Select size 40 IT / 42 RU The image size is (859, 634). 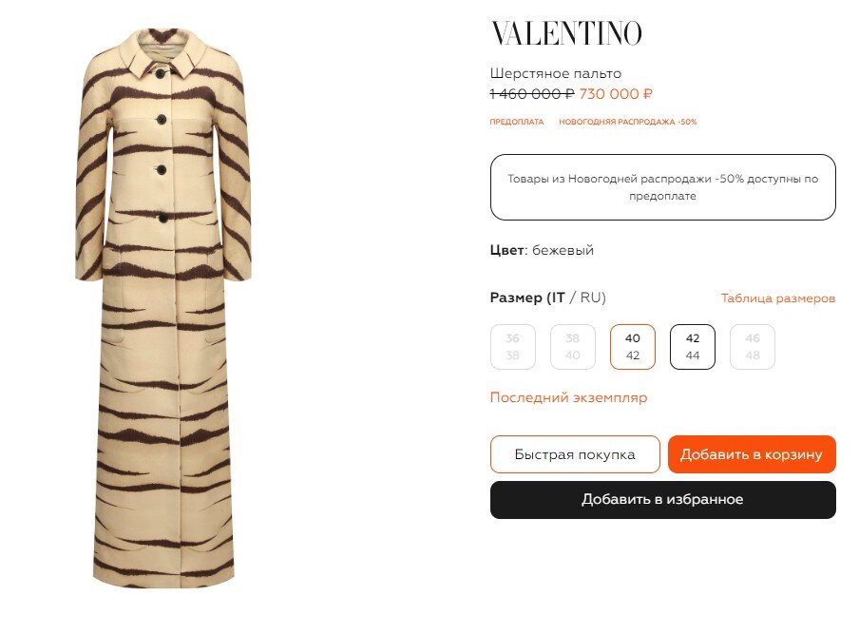633,347
